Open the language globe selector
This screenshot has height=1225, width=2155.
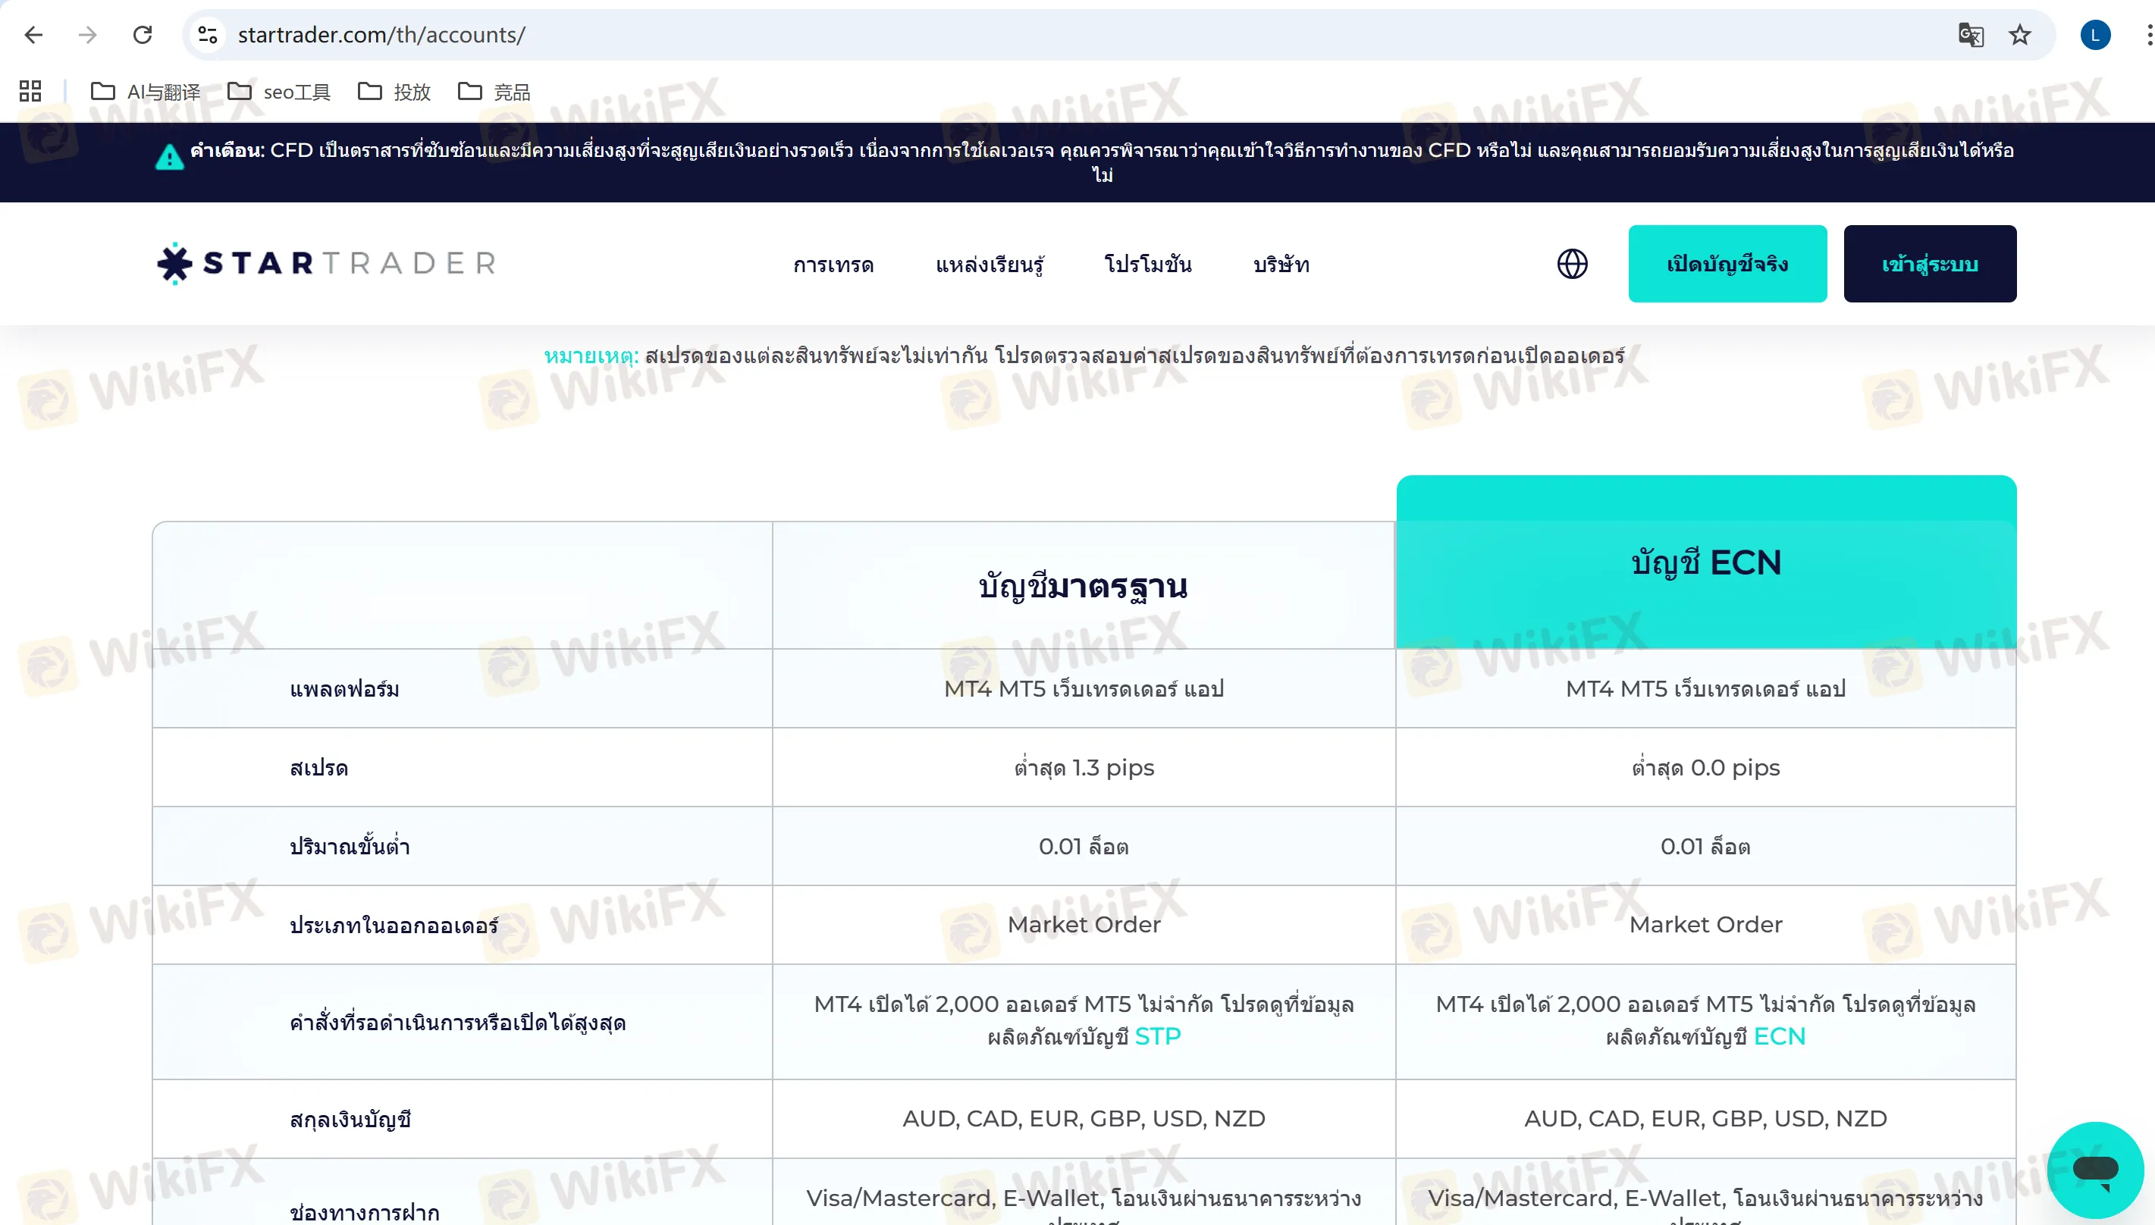[x=1571, y=263]
